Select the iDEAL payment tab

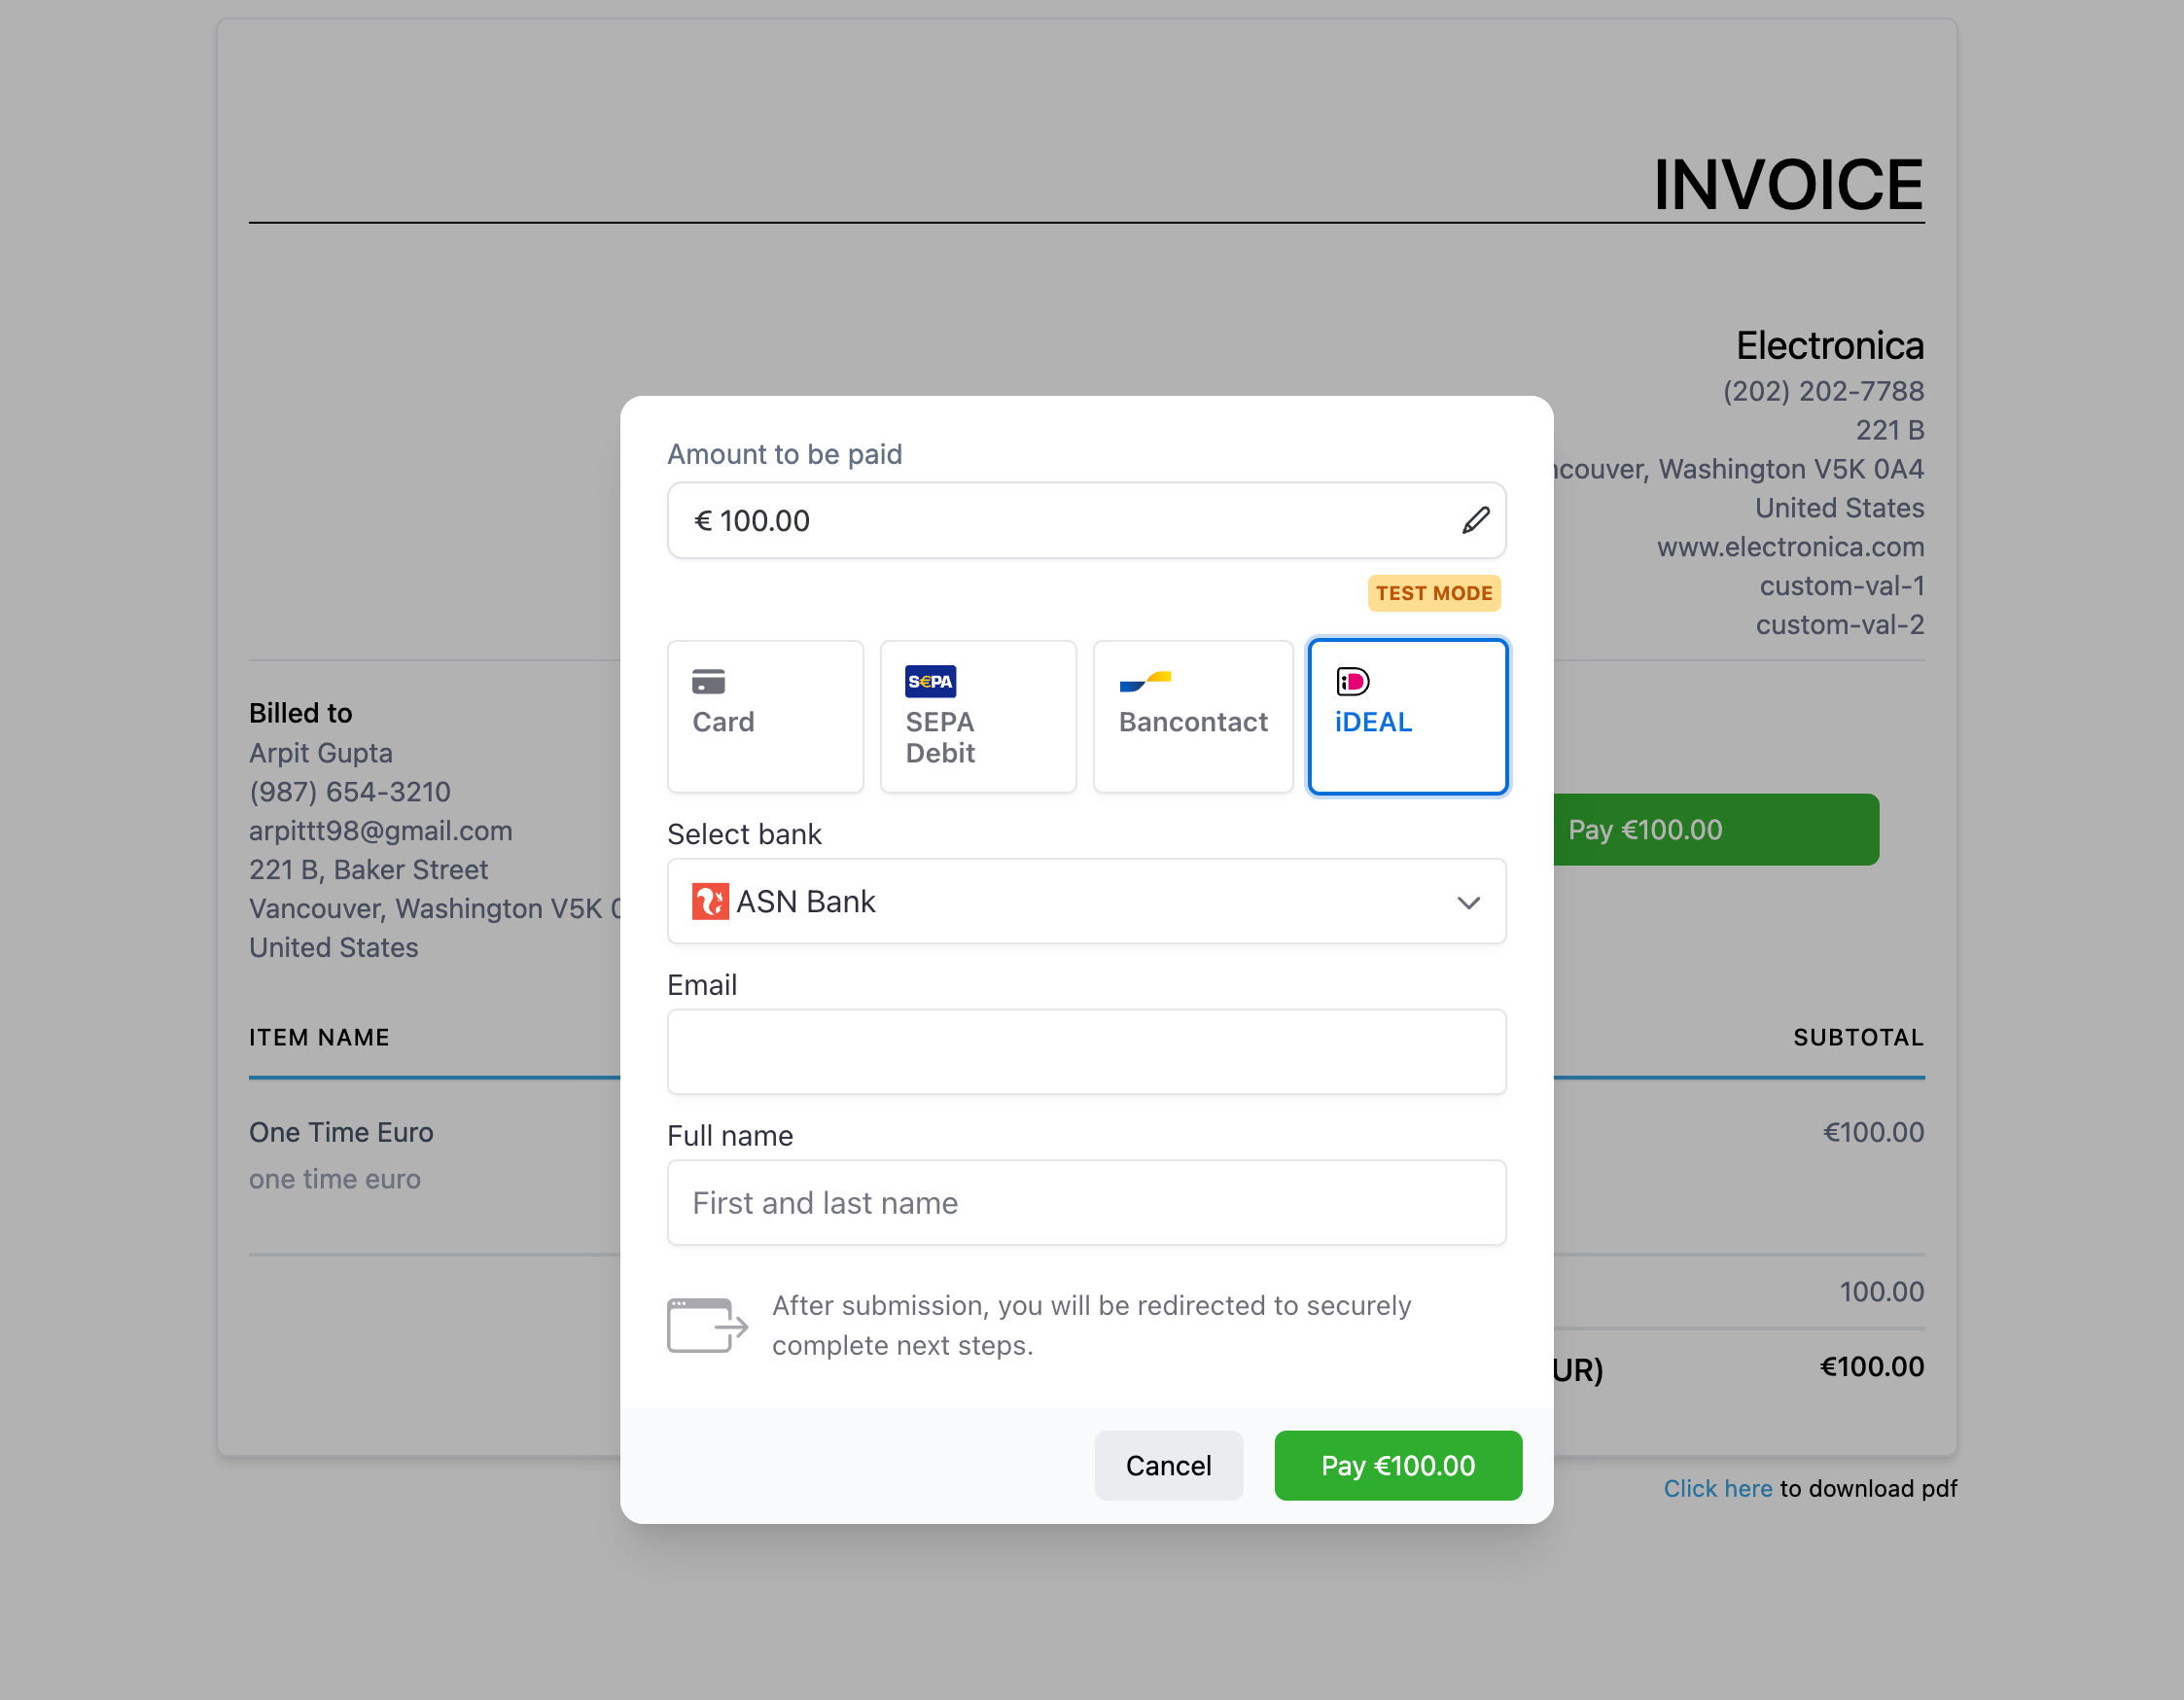(1407, 717)
